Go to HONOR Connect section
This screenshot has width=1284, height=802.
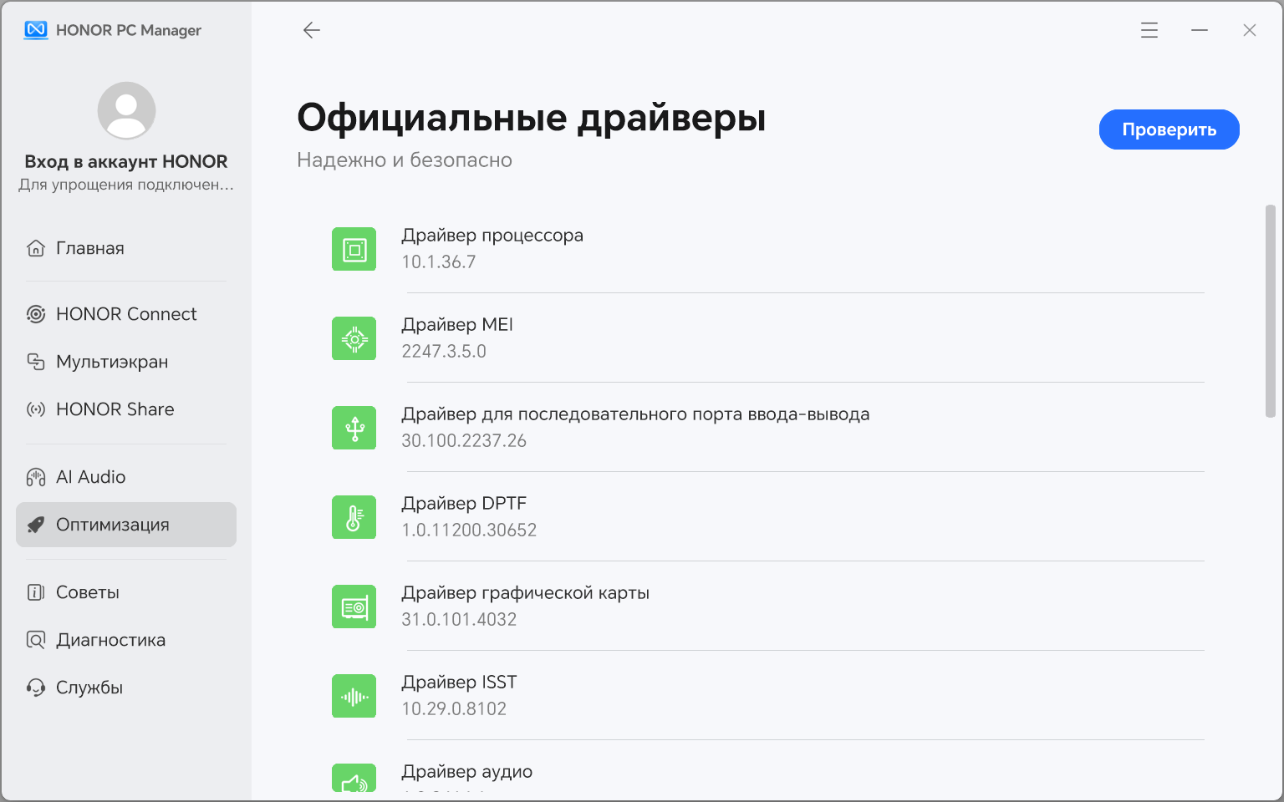pyautogui.click(x=126, y=314)
